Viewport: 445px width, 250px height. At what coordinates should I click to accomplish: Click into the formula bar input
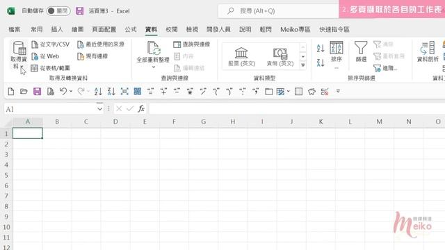coord(297,109)
